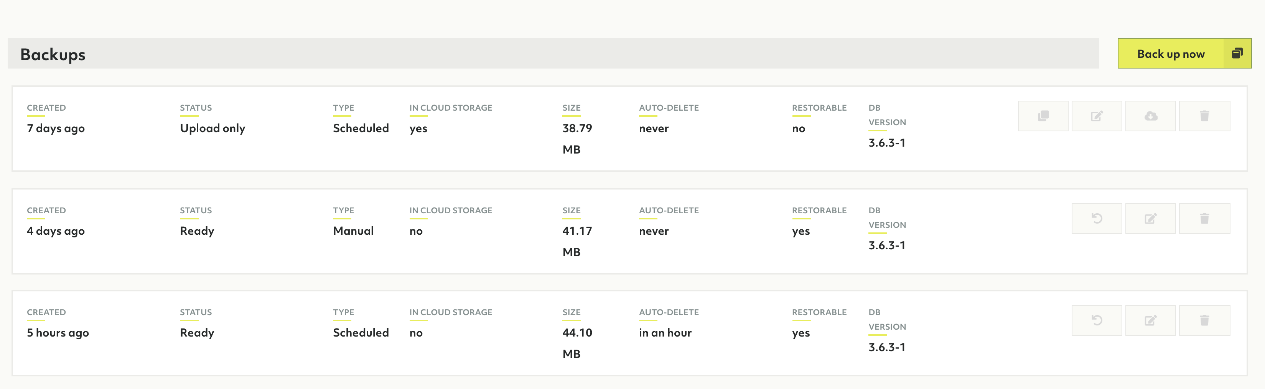Click the 41.17 MB size value
The width and height of the screenshot is (1265, 389).
577,241
